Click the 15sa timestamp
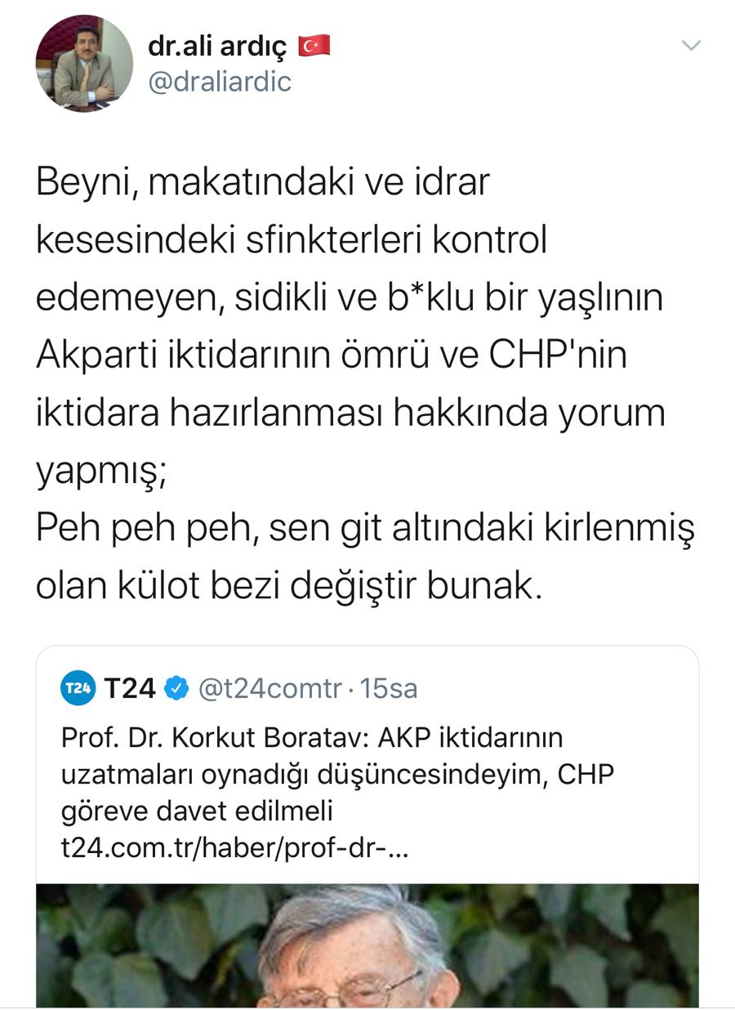The height and width of the screenshot is (1010, 735). click(390, 689)
